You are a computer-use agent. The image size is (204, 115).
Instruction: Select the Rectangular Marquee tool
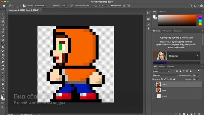pos(3,18)
